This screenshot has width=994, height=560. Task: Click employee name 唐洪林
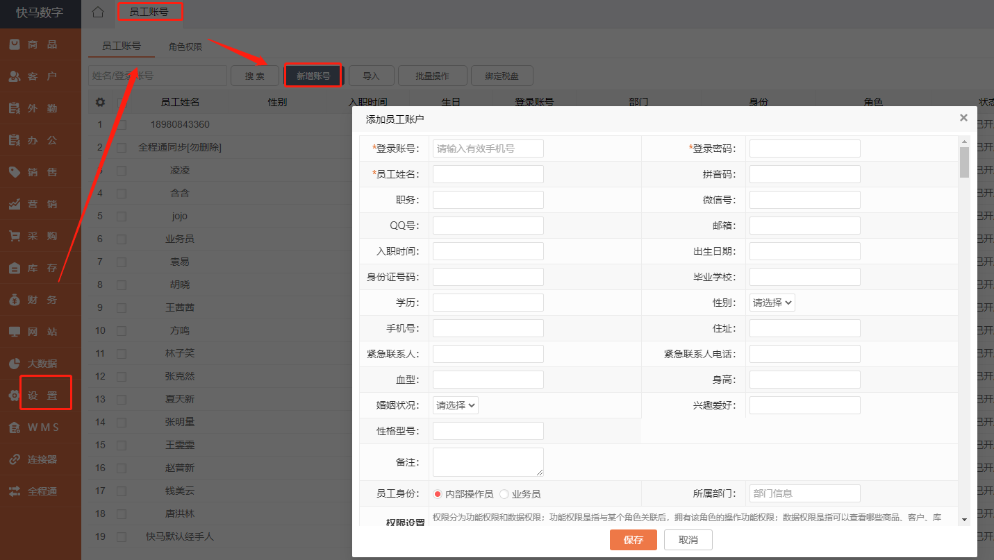pyautogui.click(x=180, y=514)
